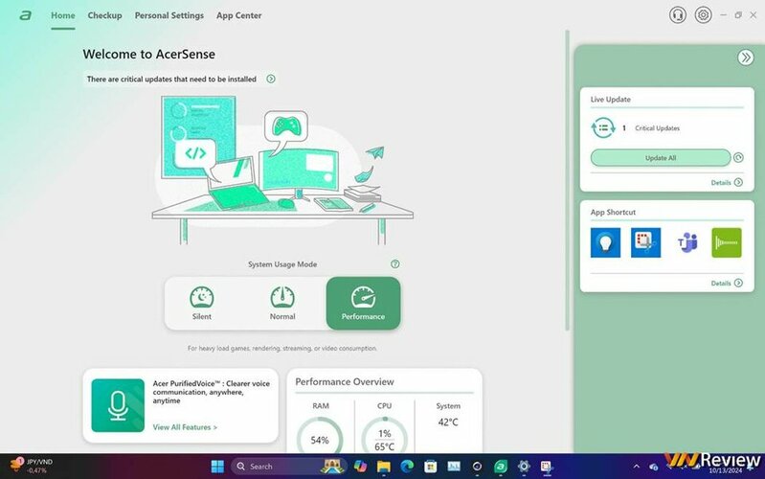Open Copilot from the taskbar

(360, 467)
